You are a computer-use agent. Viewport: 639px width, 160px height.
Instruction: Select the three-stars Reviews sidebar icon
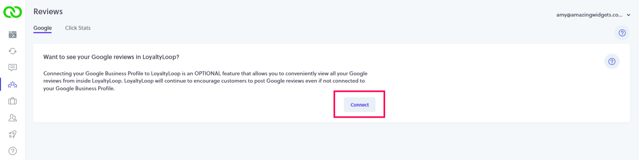click(13, 85)
